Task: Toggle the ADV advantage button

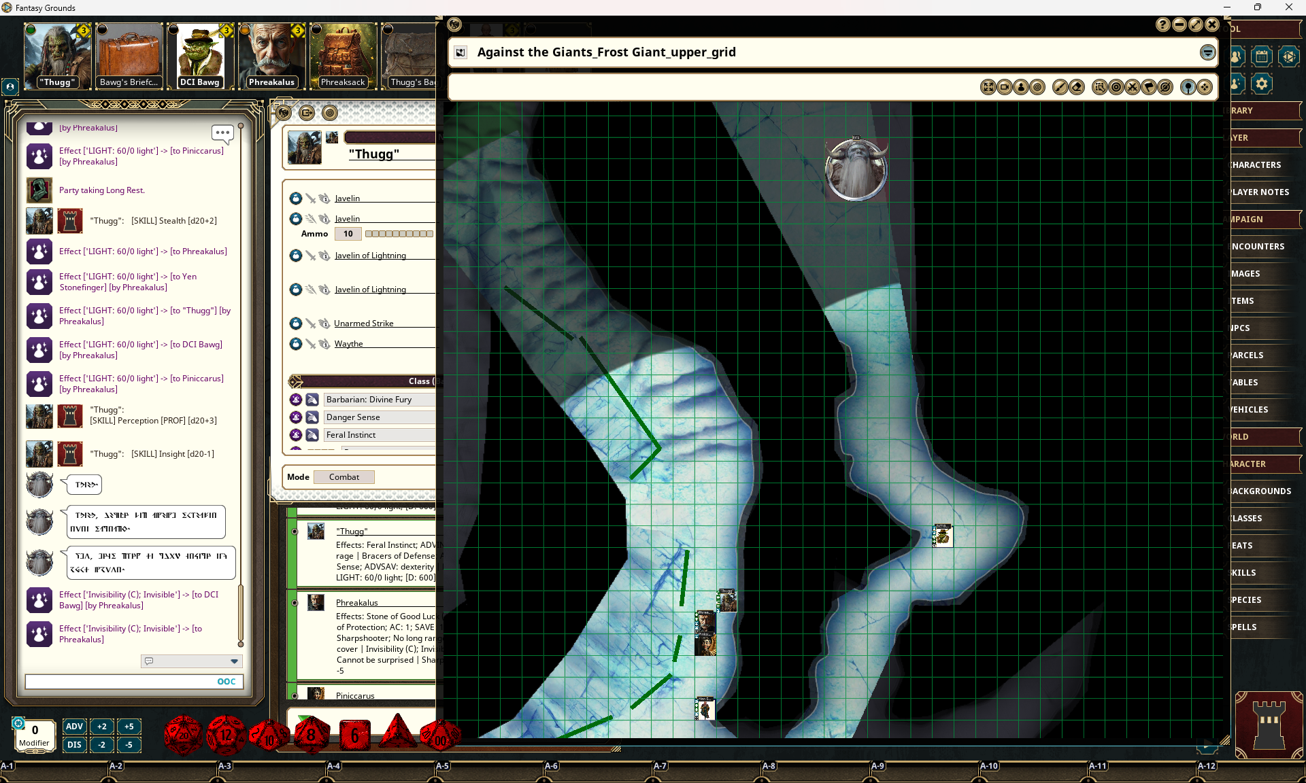Action: coord(74,727)
